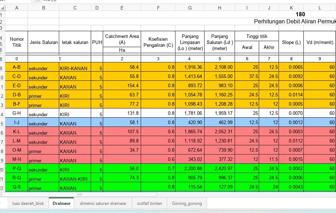
Task: Open the Gorong_gorong sheet tab
Action: point(187,203)
